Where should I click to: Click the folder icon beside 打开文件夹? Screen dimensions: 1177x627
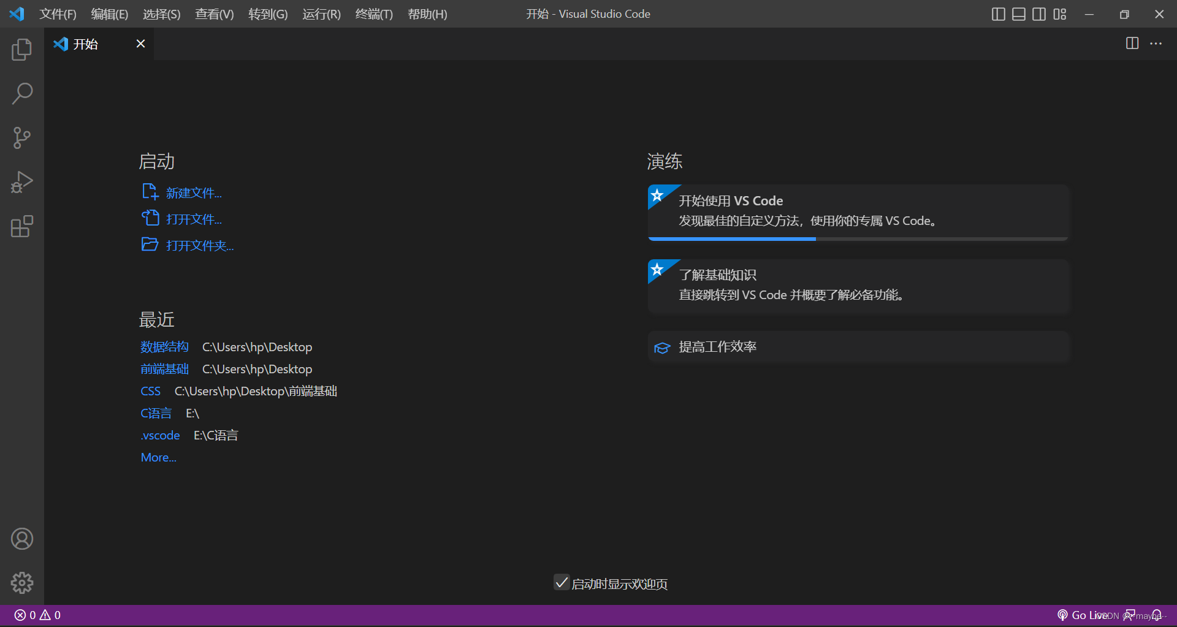tap(150, 244)
